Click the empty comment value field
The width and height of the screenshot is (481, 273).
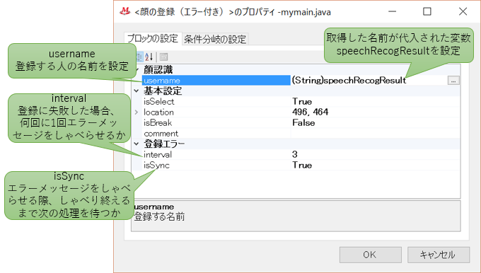coord(375,134)
